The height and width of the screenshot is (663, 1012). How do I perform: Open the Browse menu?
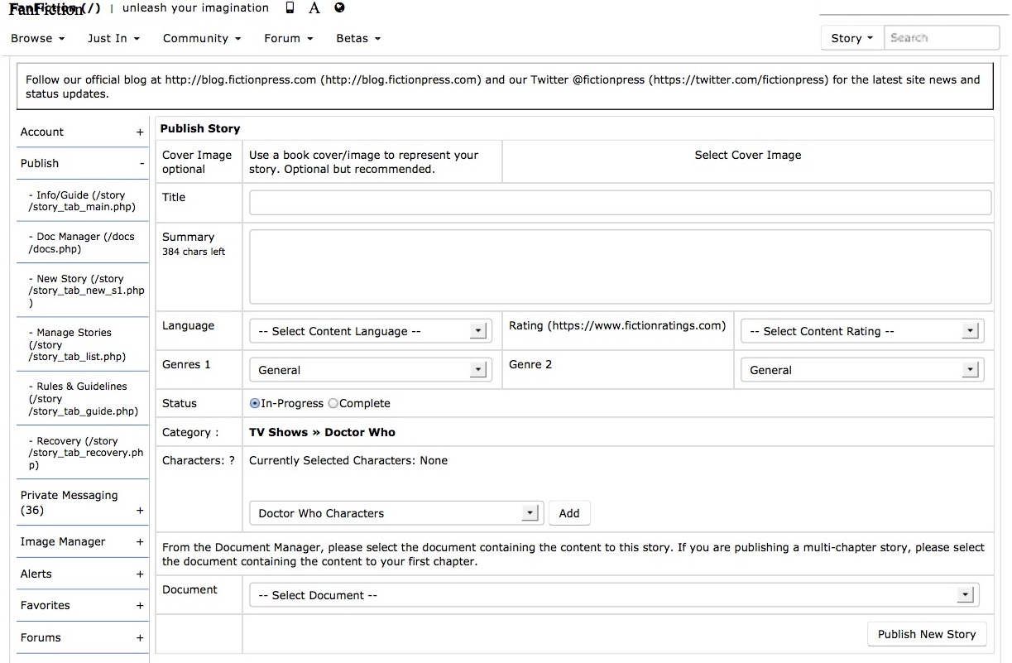point(37,38)
